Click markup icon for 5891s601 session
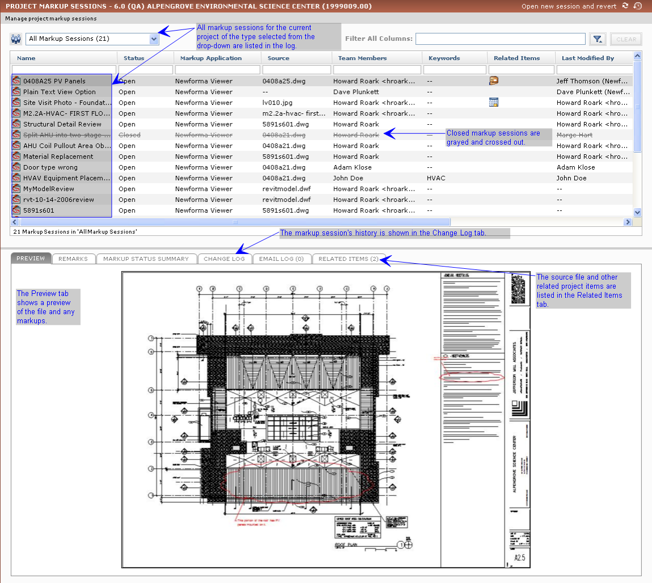Image resolution: width=652 pixels, height=583 pixels. [x=16, y=210]
